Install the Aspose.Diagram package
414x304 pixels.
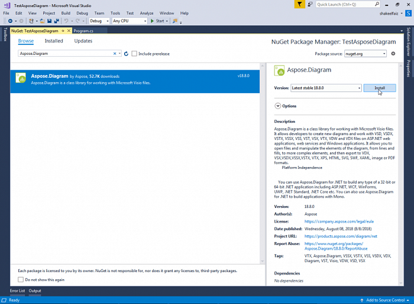380,88
